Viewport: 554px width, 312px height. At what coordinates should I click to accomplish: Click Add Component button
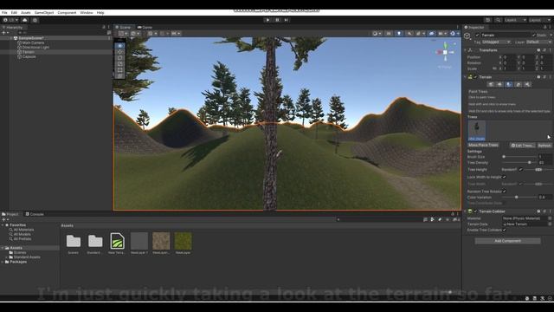point(508,241)
